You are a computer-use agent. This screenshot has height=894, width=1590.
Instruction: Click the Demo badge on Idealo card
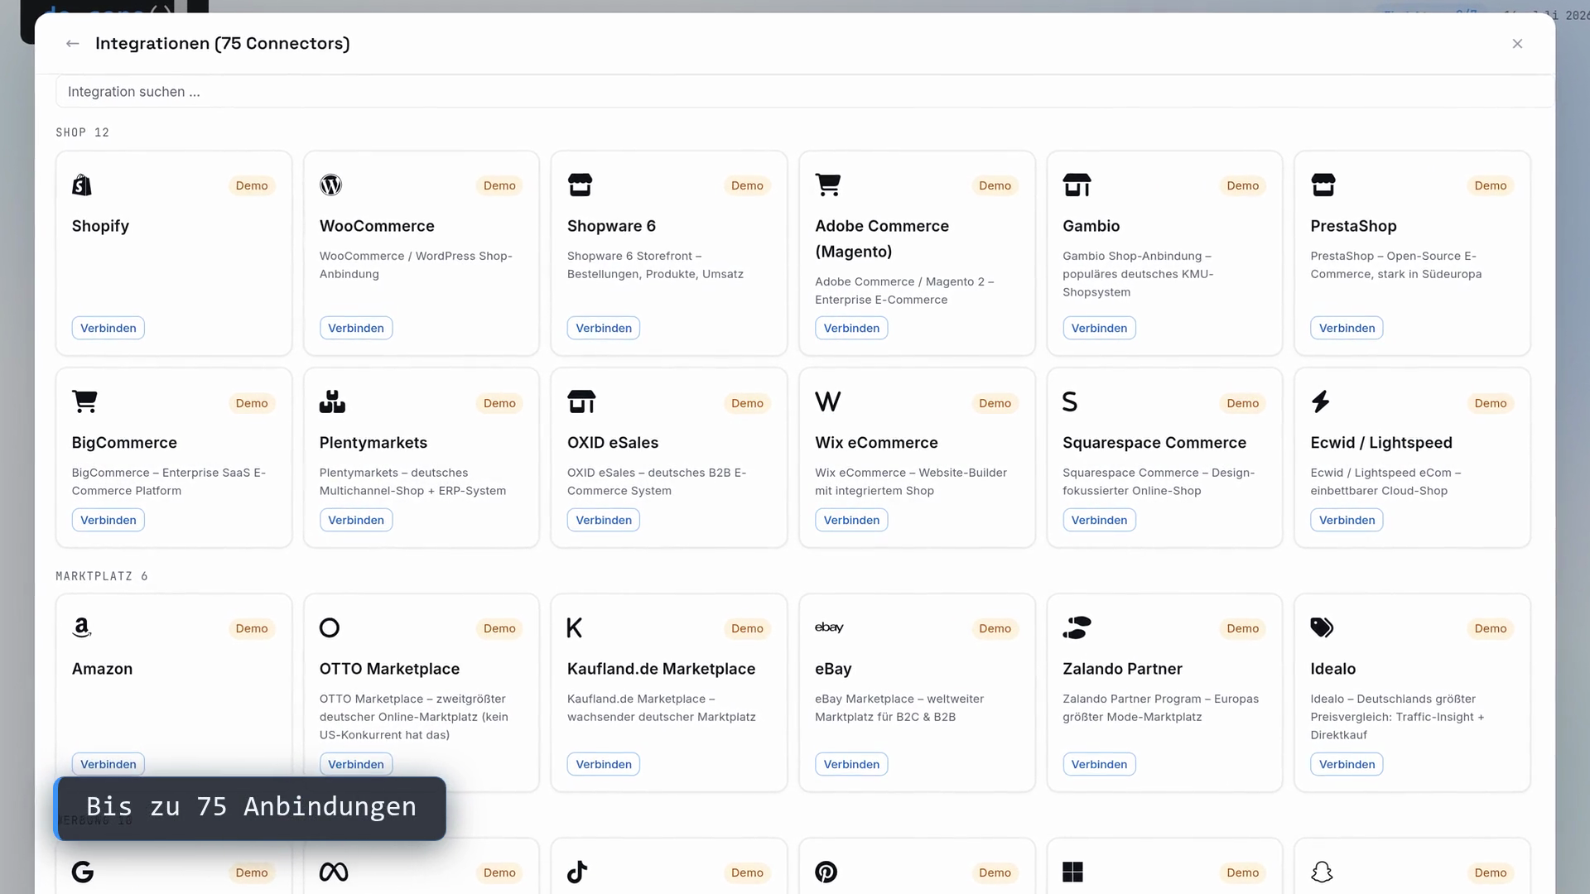click(1491, 628)
